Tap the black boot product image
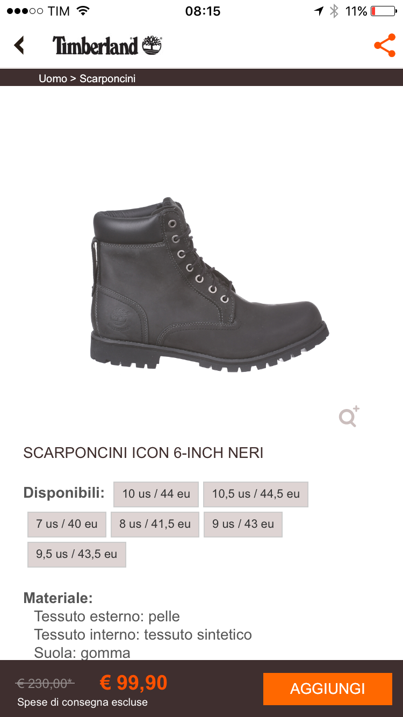Screen dimensions: 403x717 click(210, 284)
